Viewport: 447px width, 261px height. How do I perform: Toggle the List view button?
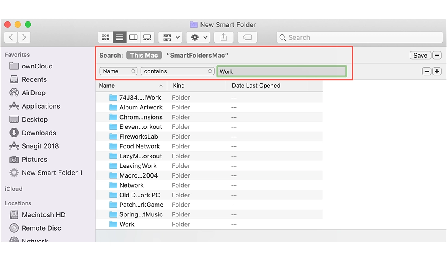tap(119, 37)
